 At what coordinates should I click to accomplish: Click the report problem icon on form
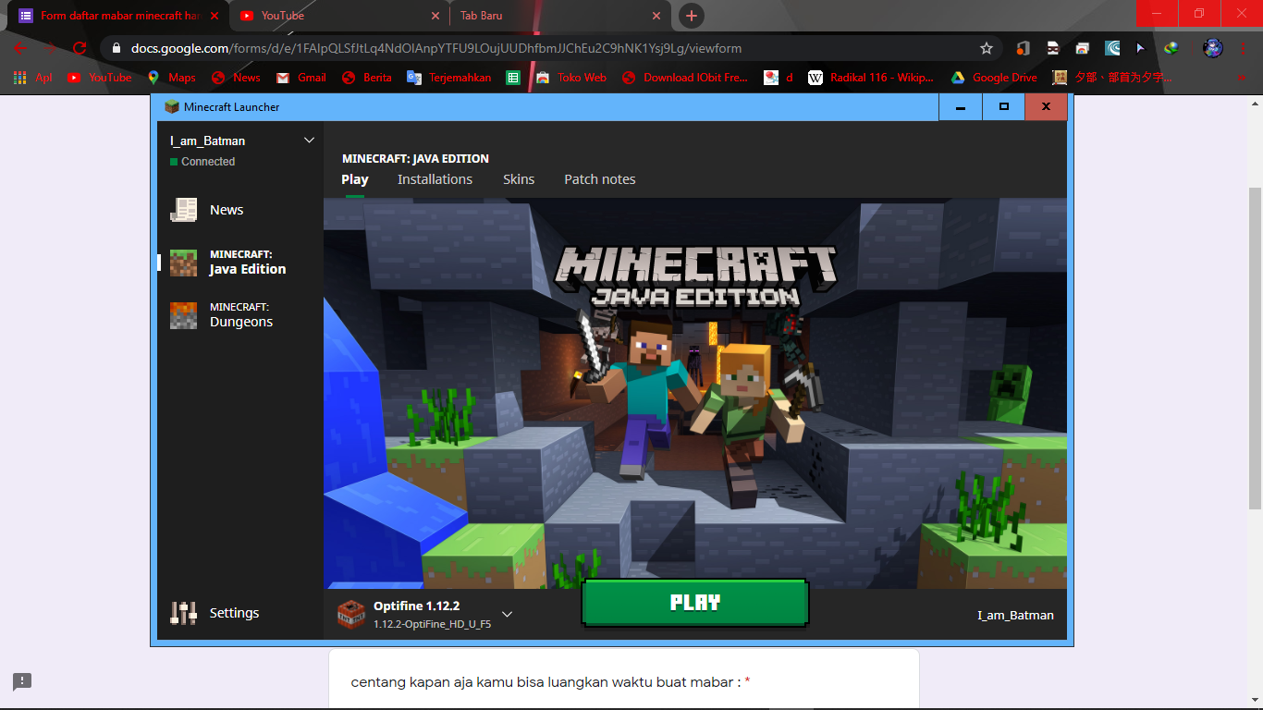click(22, 681)
